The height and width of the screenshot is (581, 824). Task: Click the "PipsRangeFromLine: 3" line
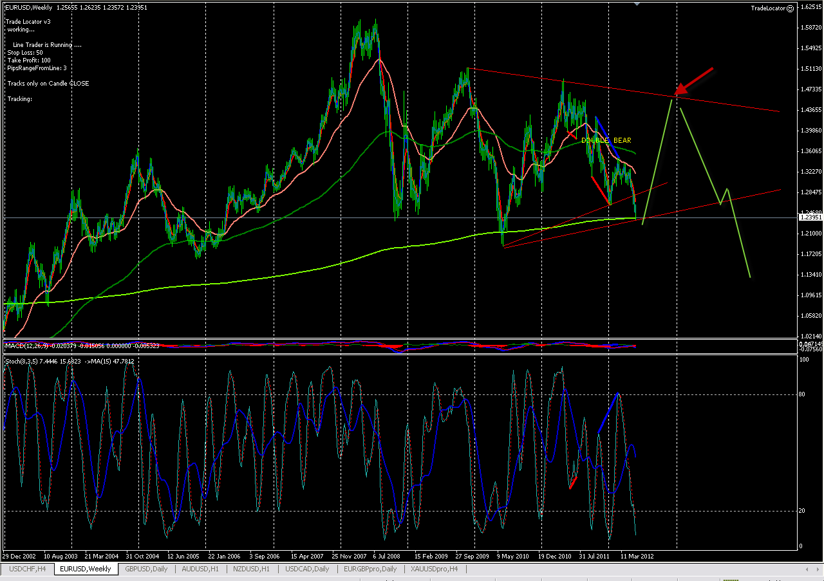point(37,68)
